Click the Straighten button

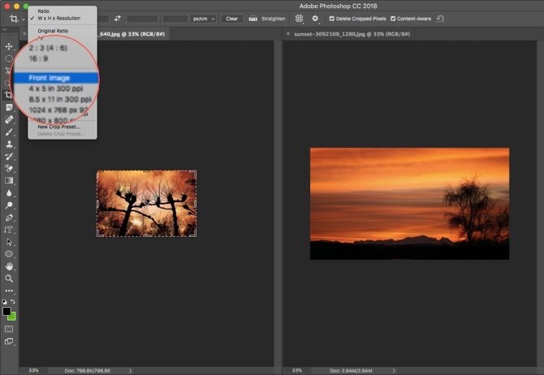266,18
